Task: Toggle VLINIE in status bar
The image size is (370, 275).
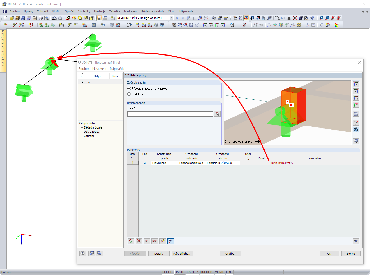Action: click(220, 272)
